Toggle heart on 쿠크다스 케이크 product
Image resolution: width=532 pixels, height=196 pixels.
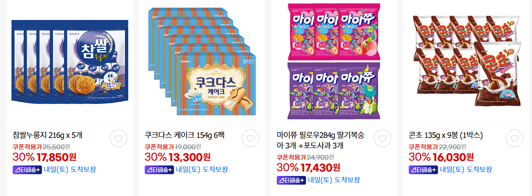pyautogui.click(x=250, y=138)
